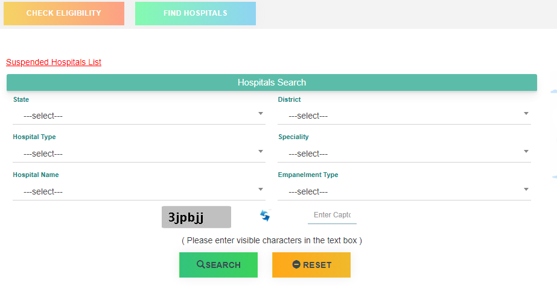Screen dimensions: 557x286
Task: Open the Hospital Name dropdown
Action: (x=139, y=191)
